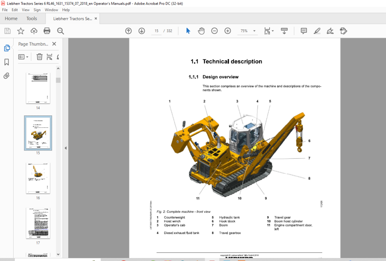Click the figure caption 'Complete machine - front view'
The width and height of the screenshot is (386, 261).
(x=188, y=212)
